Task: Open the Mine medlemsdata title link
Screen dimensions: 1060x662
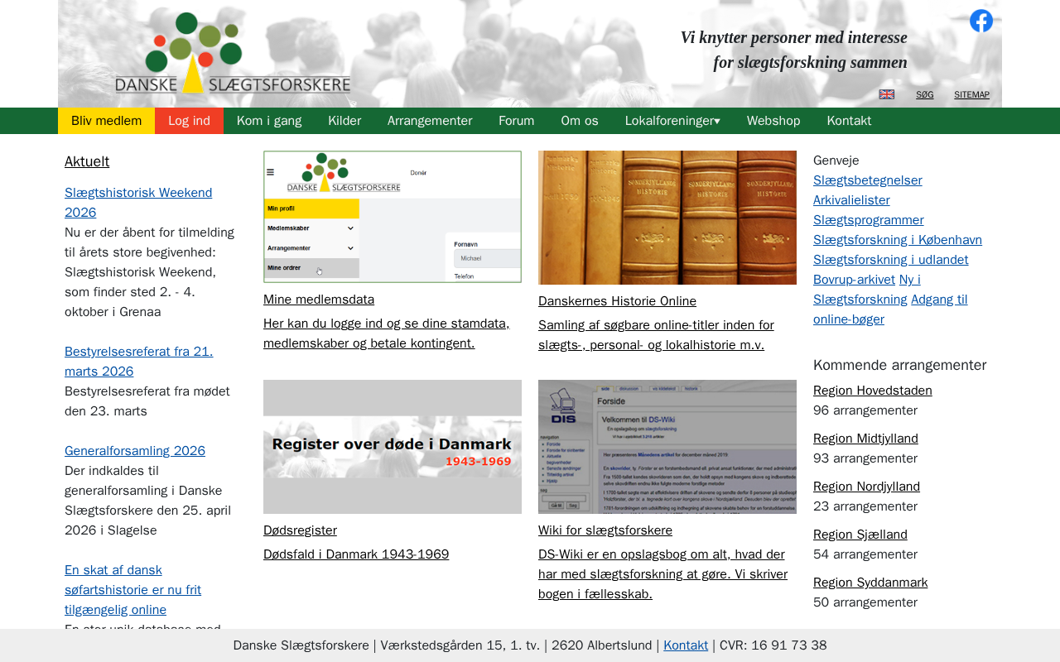Action: click(319, 300)
